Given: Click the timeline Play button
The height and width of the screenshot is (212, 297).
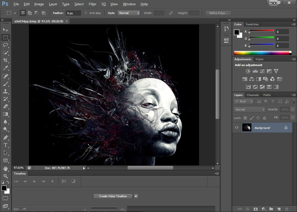Looking at the screenshot, I should pos(35,182).
